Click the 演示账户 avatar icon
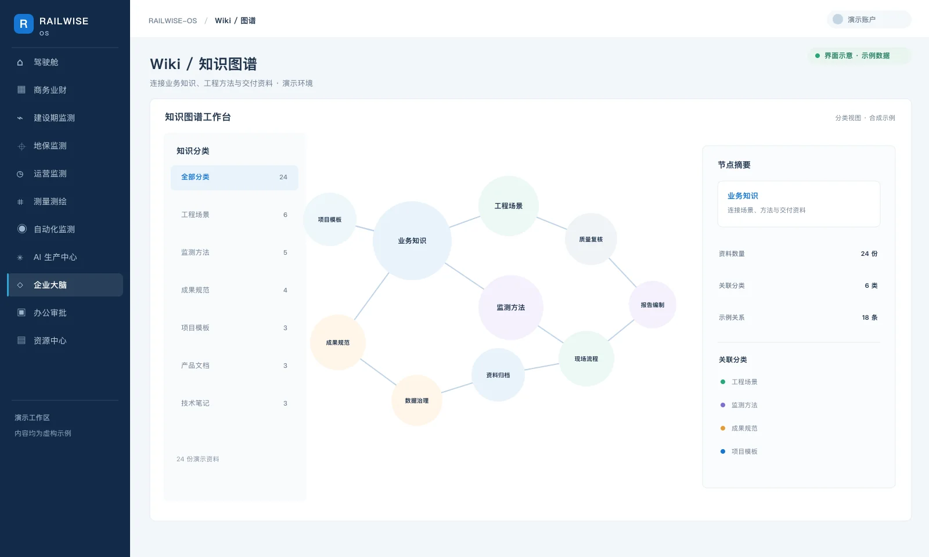This screenshot has height=557, width=929. tap(838, 19)
